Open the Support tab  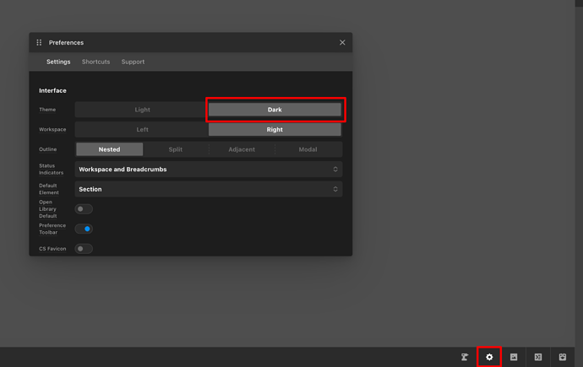(133, 62)
